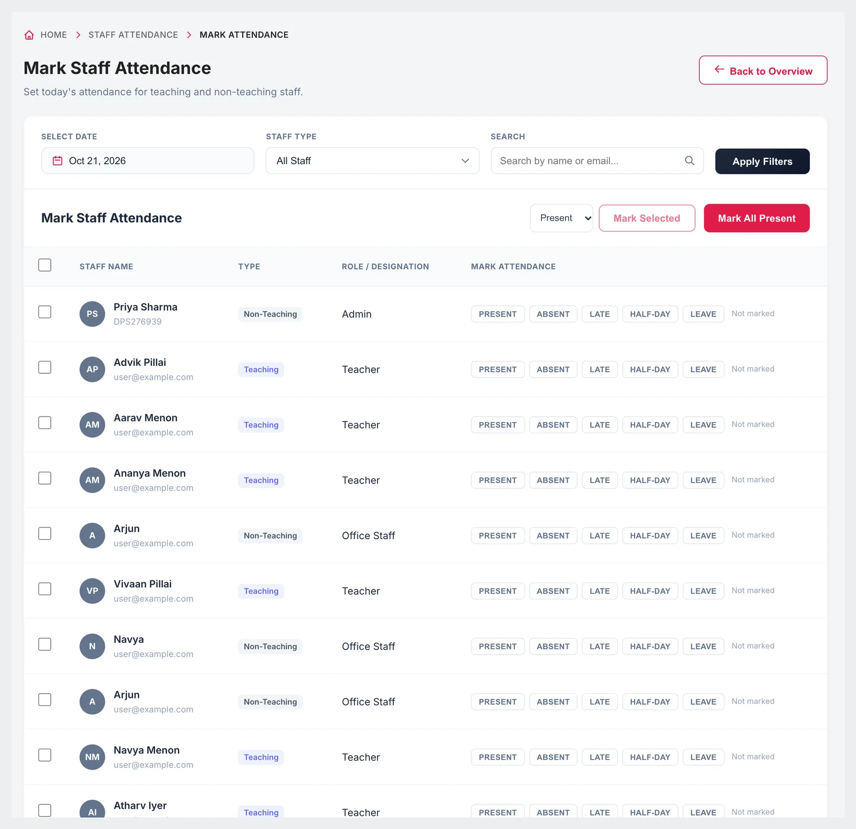The image size is (856, 829).
Task: Click Not marked status for Priya Sharma
Action: pyautogui.click(x=753, y=313)
